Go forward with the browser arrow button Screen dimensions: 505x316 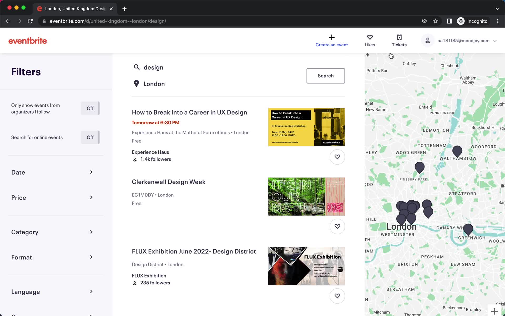pyautogui.click(x=19, y=21)
